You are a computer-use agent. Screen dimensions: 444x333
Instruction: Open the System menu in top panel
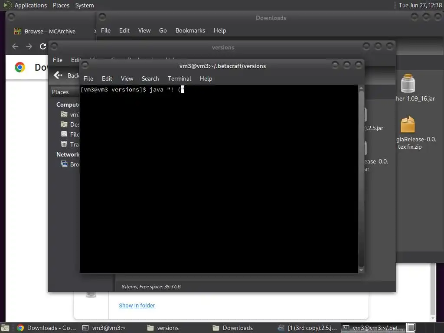click(x=85, y=5)
